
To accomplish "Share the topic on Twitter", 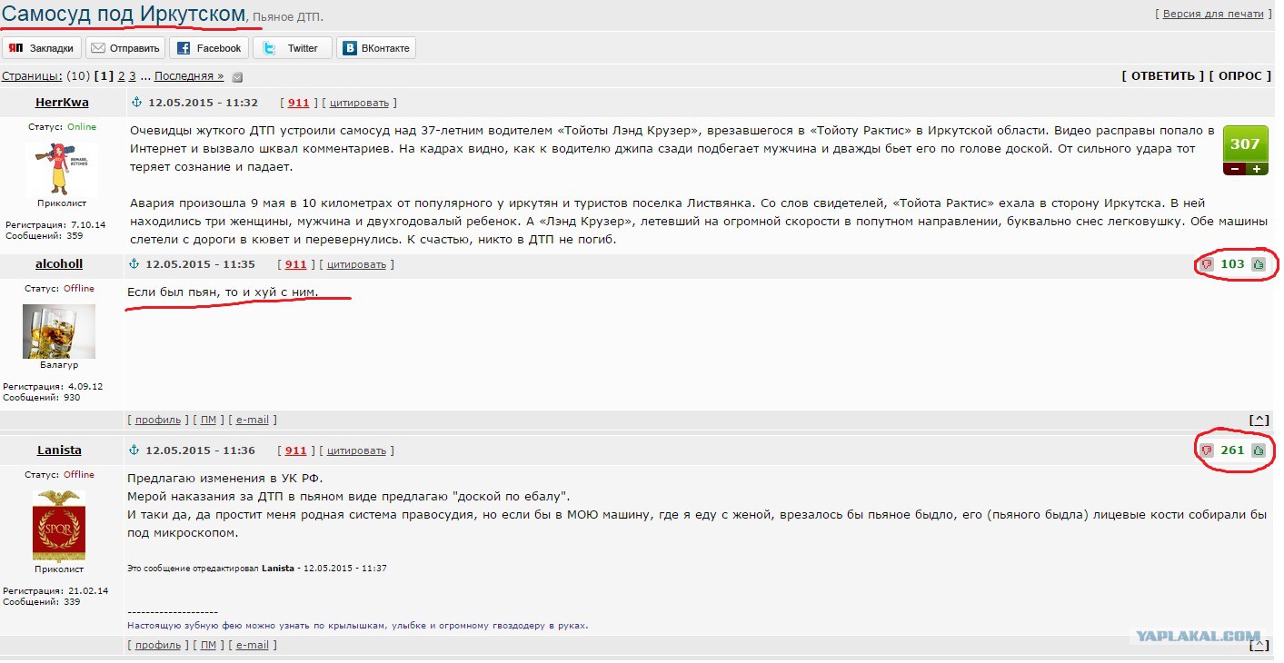I will tap(293, 48).
